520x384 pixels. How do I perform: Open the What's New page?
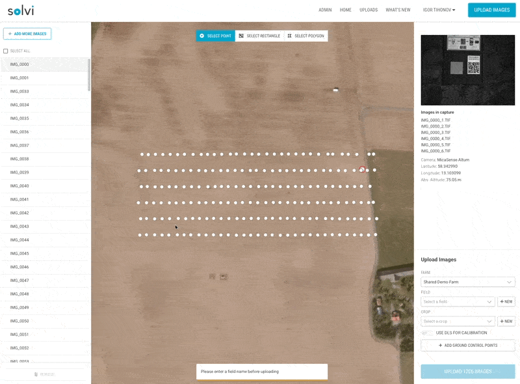tap(398, 10)
